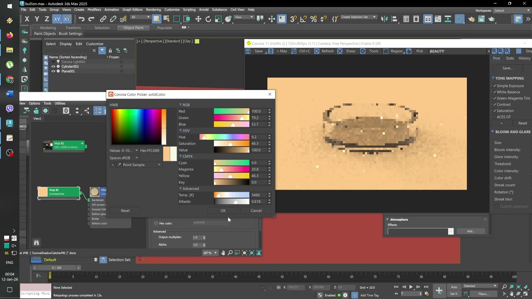Viewport: 532px width, 299px height.
Task: Choose the Select Object tool
Action: point(156,19)
